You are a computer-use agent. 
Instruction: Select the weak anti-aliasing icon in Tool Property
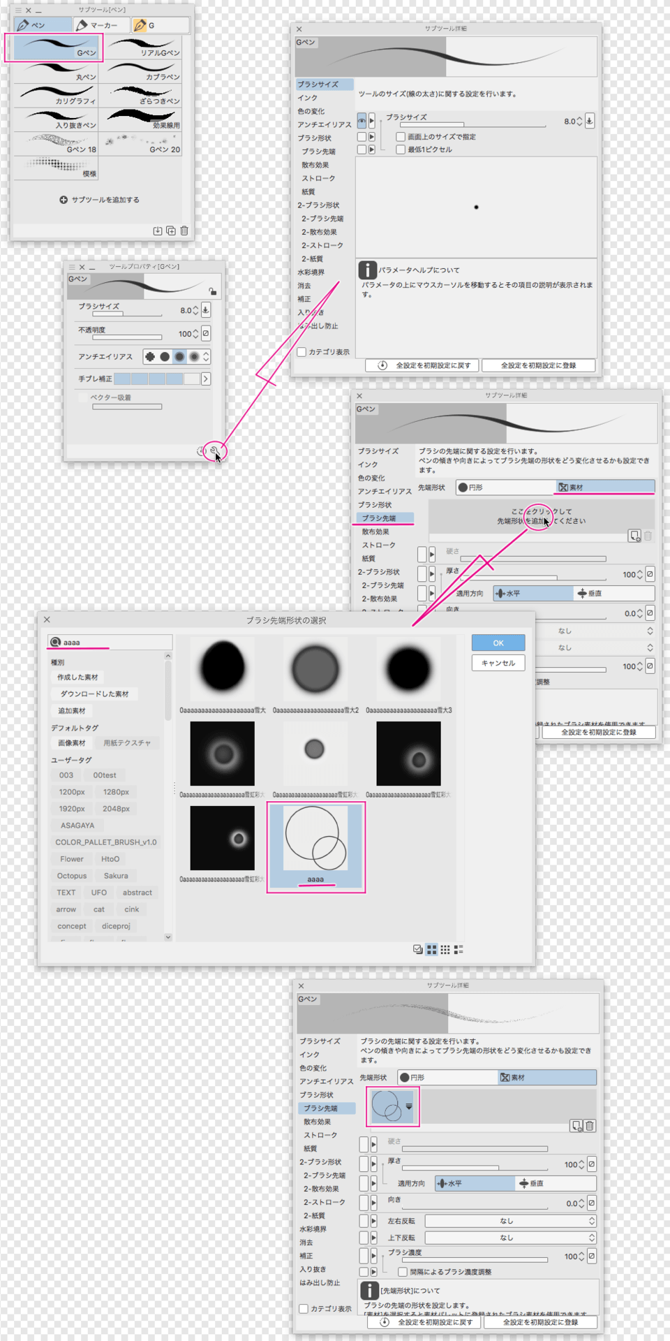pos(165,357)
